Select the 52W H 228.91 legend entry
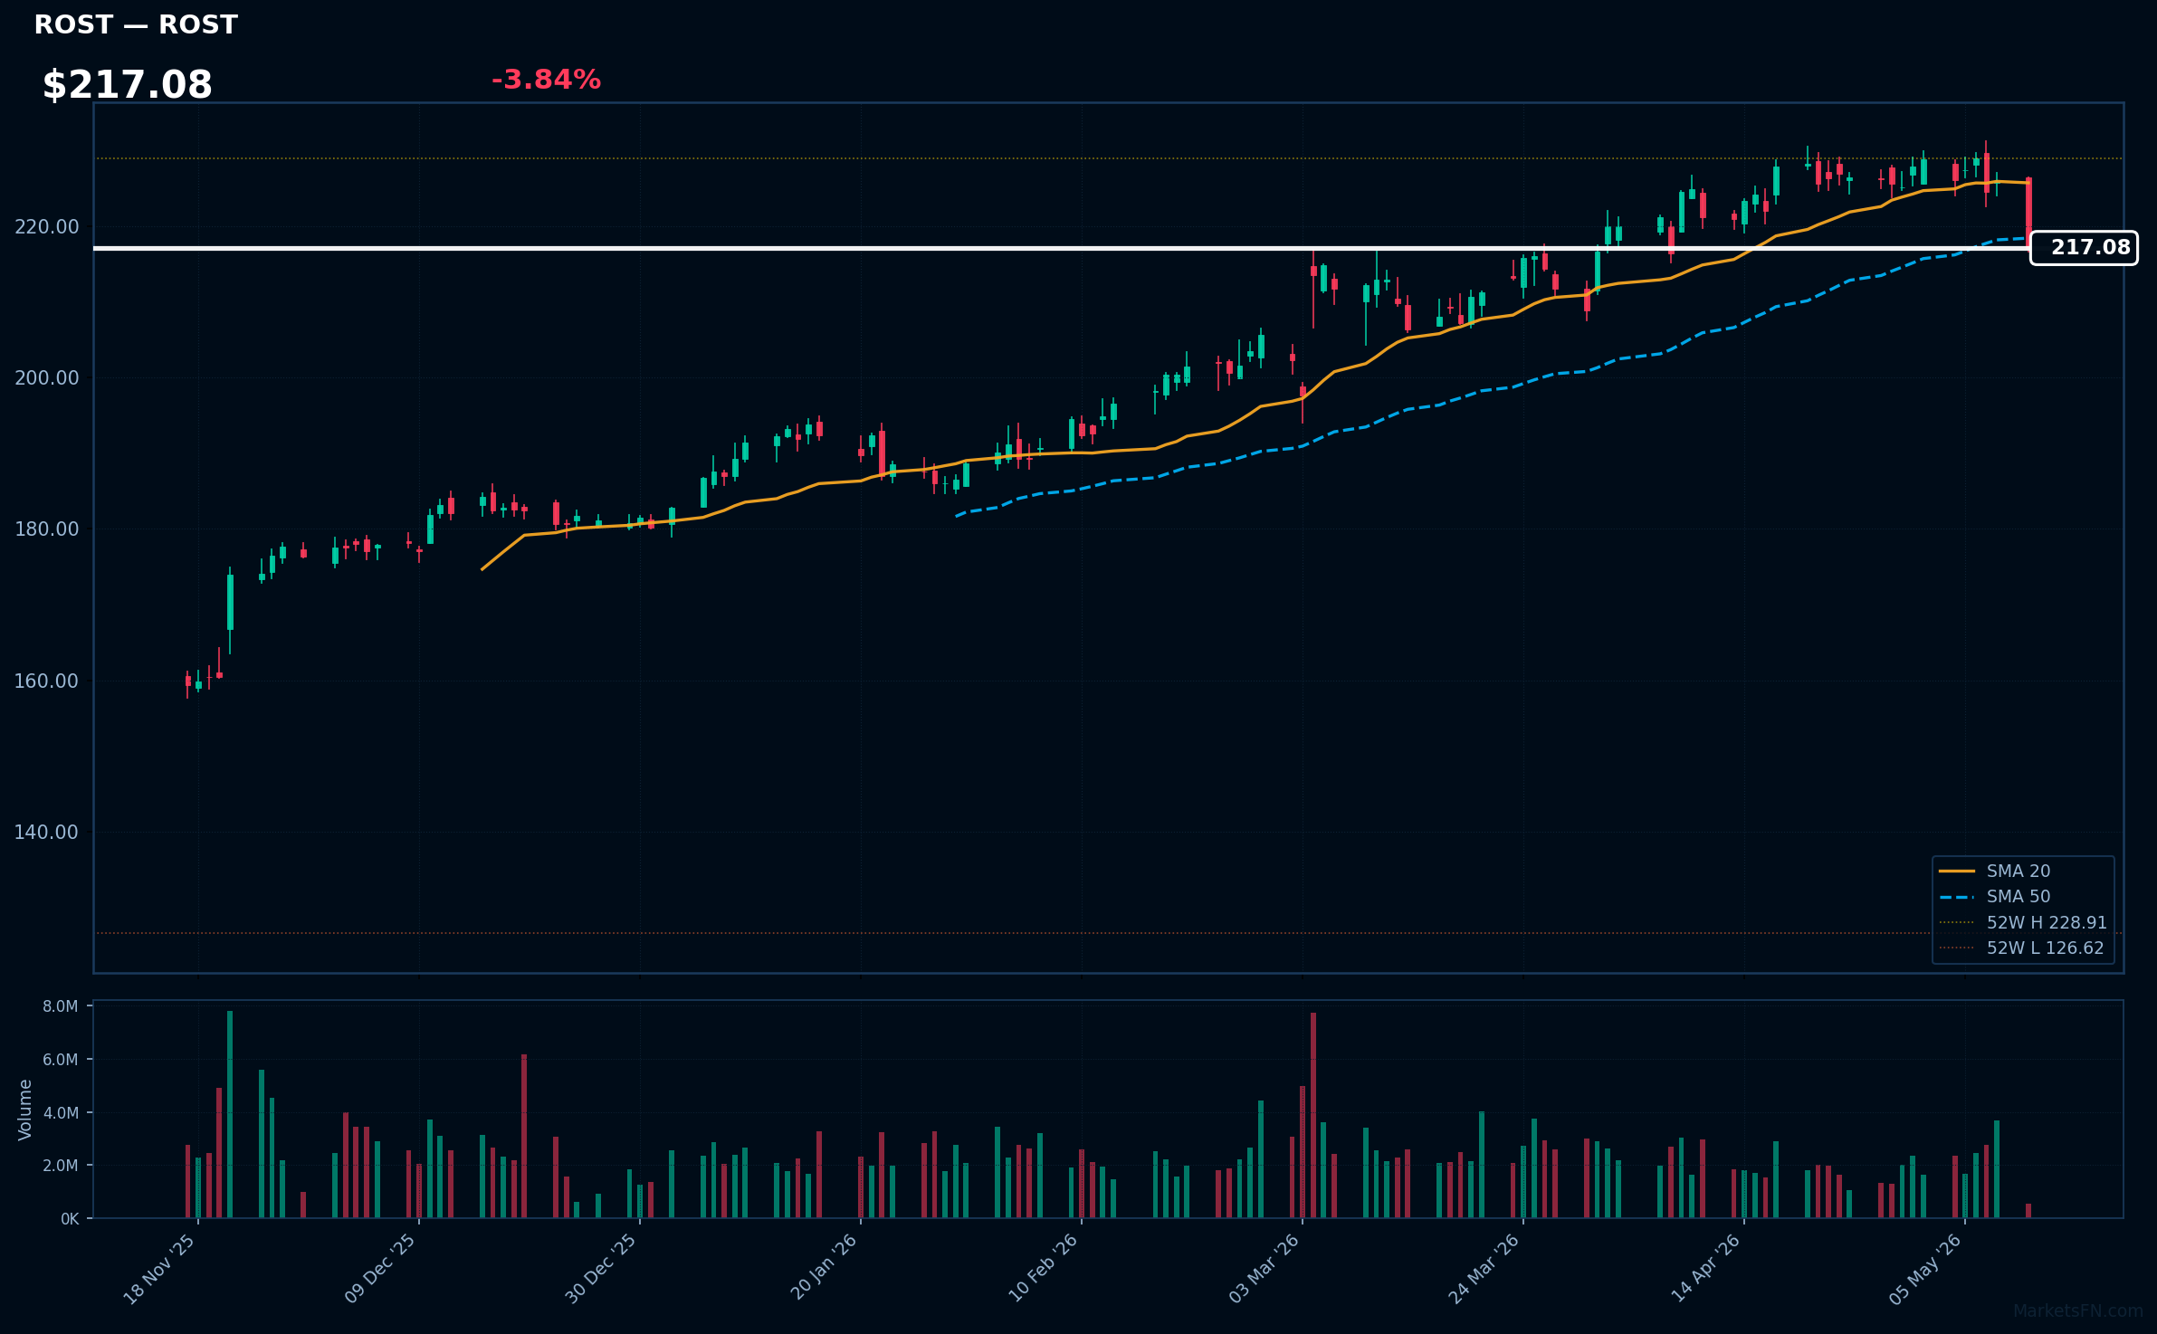The width and height of the screenshot is (2157, 1334). click(2023, 922)
